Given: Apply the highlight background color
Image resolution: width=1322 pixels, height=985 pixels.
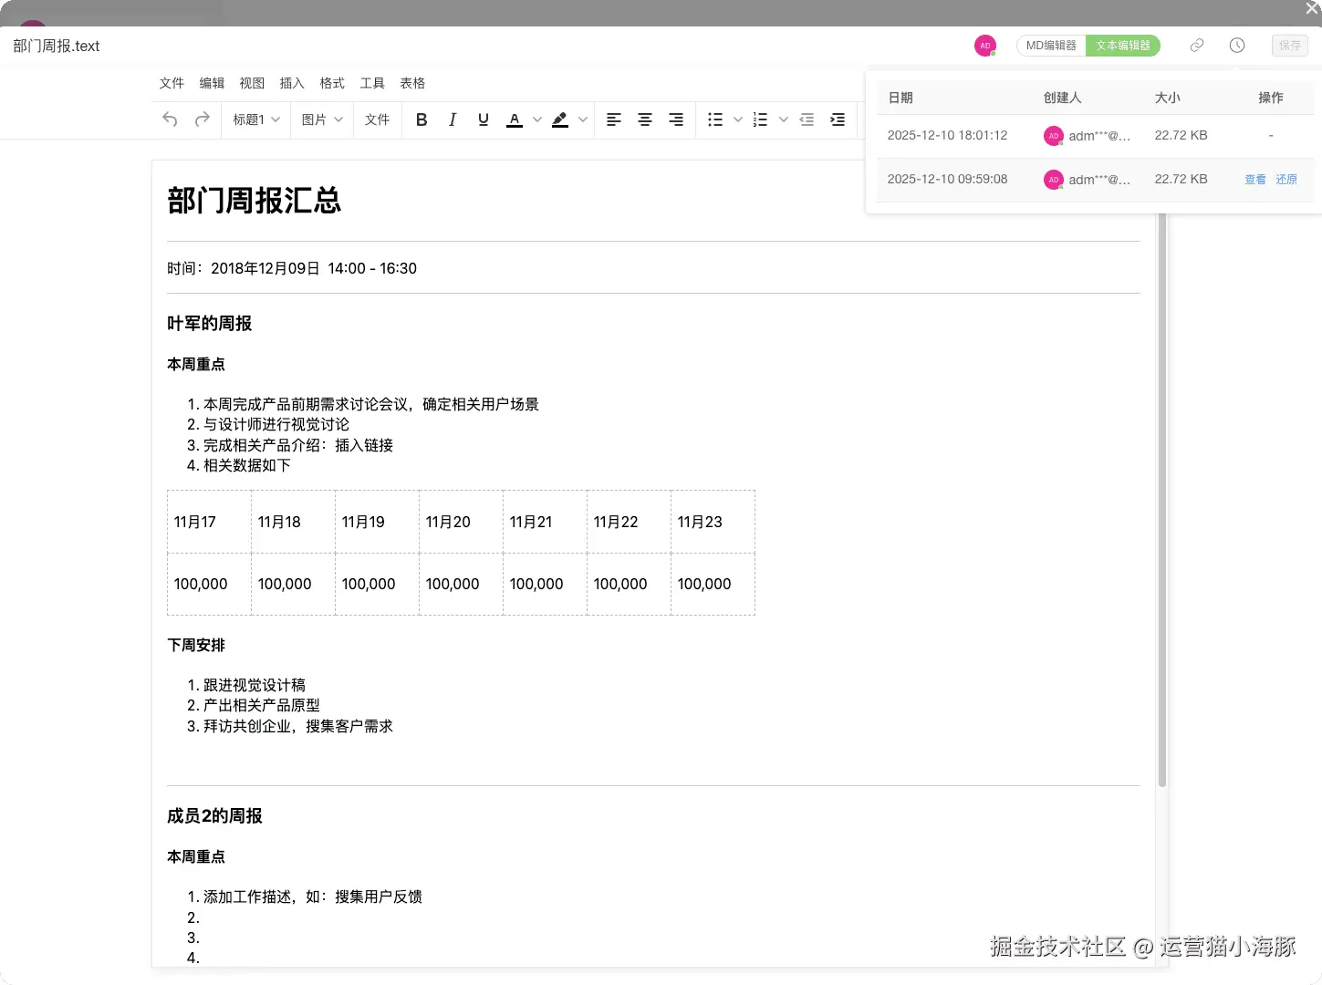Looking at the screenshot, I should pyautogui.click(x=560, y=119).
